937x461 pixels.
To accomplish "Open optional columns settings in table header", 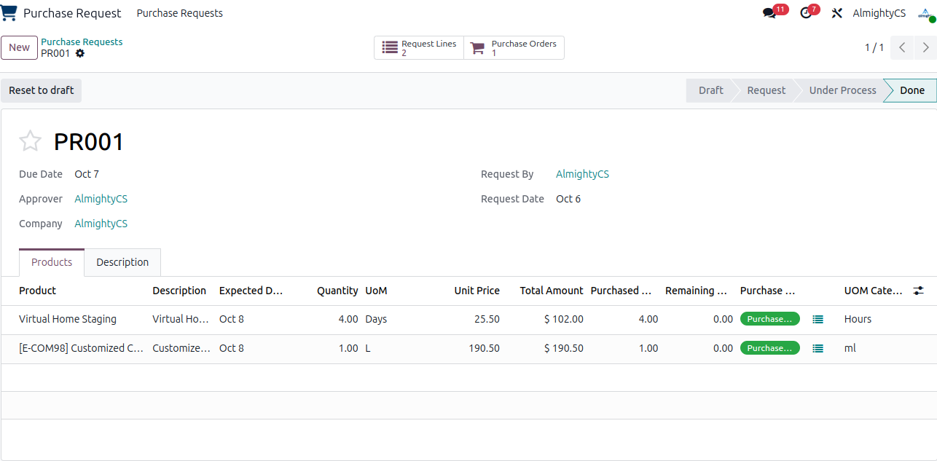I will point(919,291).
